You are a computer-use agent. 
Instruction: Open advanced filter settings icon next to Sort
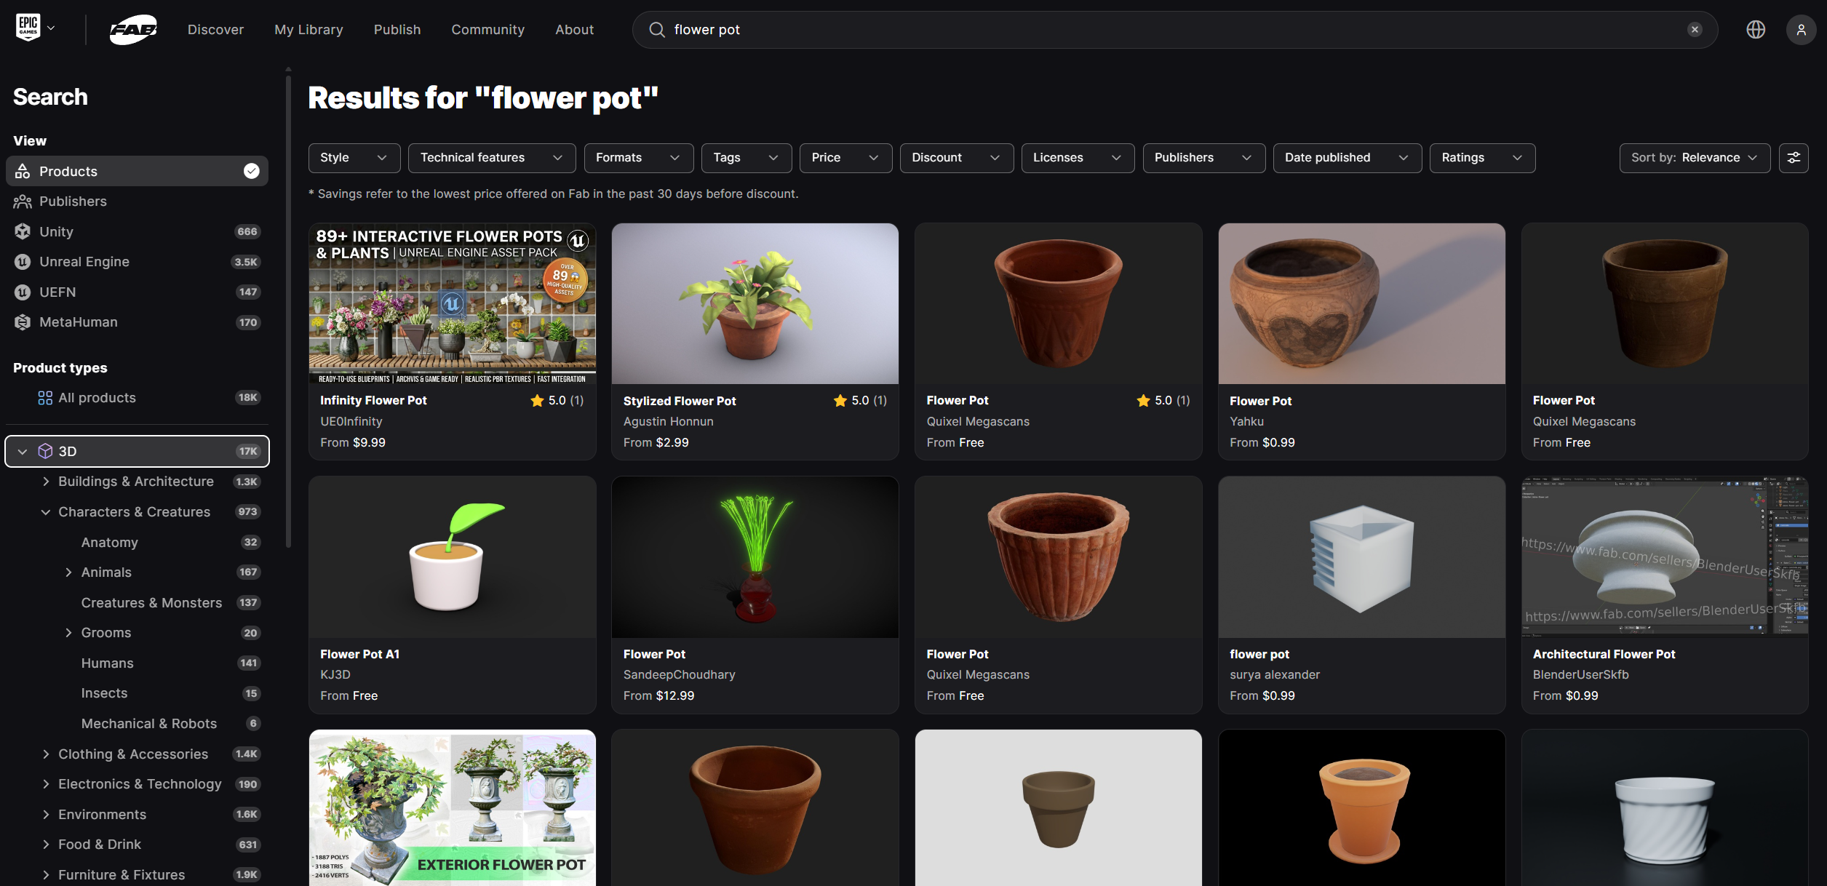pos(1794,158)
